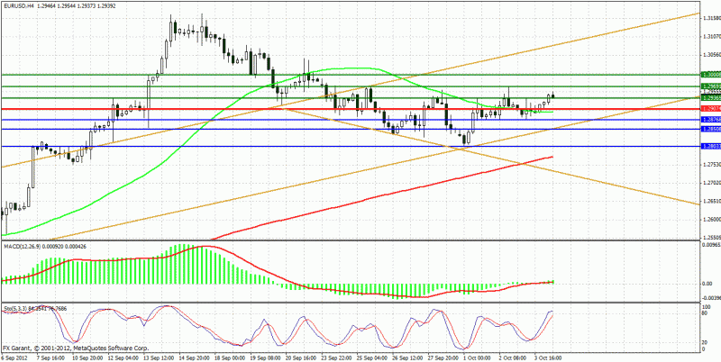Click the 1.3158 value on price scale
This screenshot has width=721, height=362.
pos(710,18)
